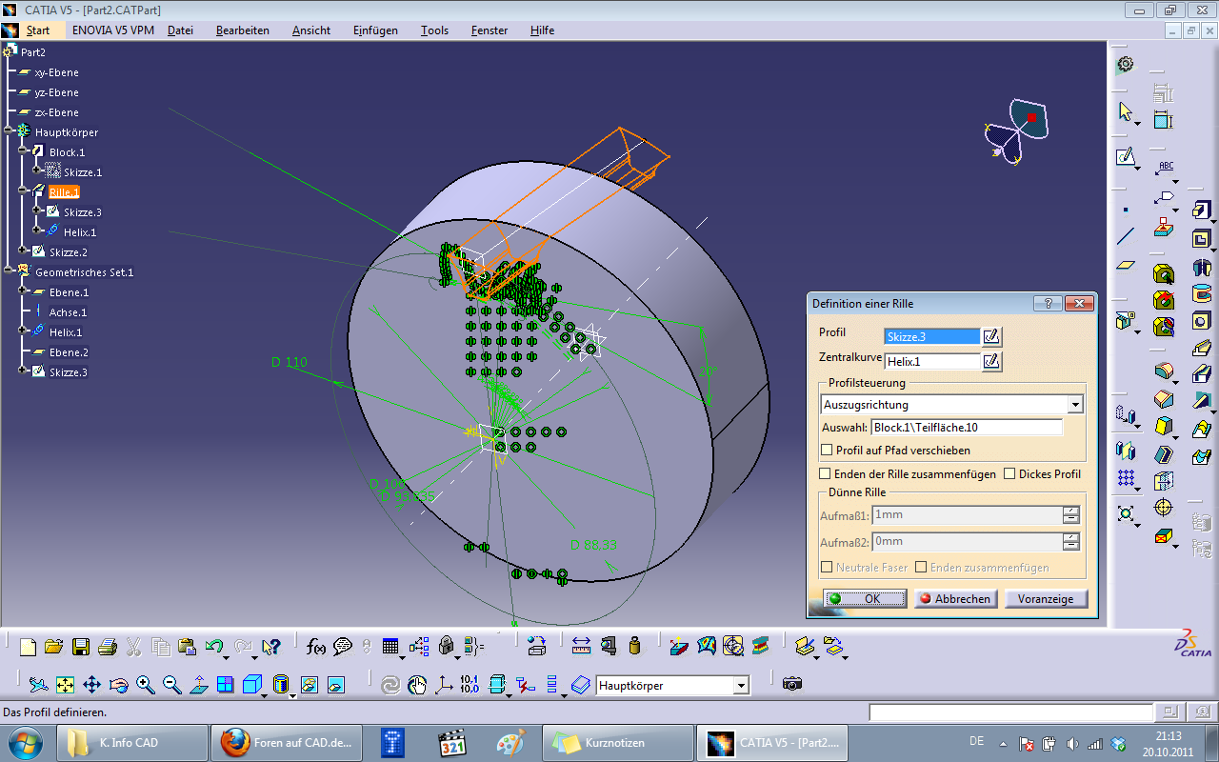This screenshot has height=762, width=1219.
Task: Collapse the Rille.1 tree node
Action: tap(23, 192)
